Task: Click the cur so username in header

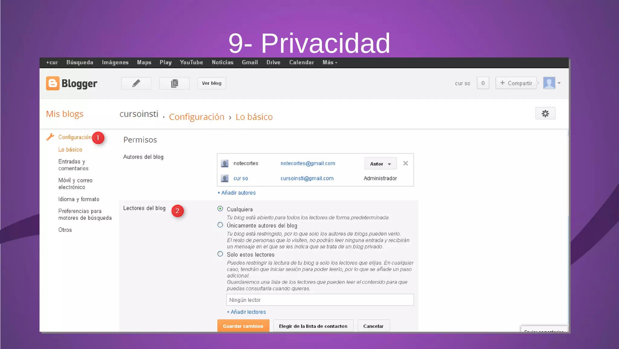Action: [463, 83]
